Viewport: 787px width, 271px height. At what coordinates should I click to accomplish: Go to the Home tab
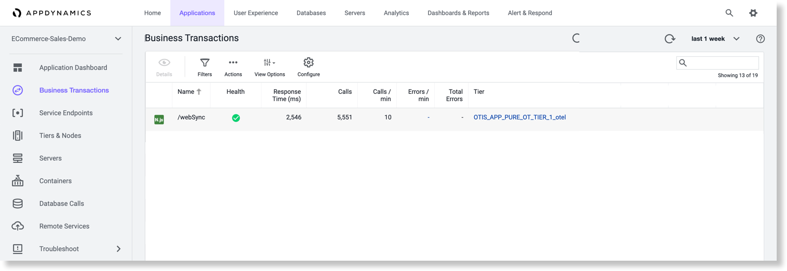(x=152, y=13)
